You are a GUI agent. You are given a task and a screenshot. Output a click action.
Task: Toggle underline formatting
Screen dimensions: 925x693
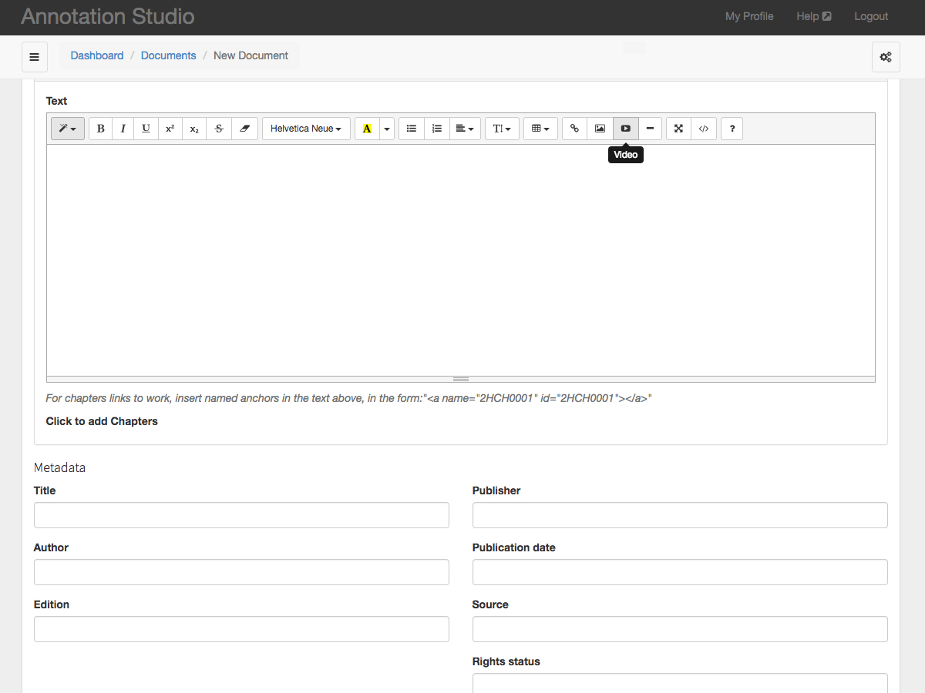click(x=146, y=129)
